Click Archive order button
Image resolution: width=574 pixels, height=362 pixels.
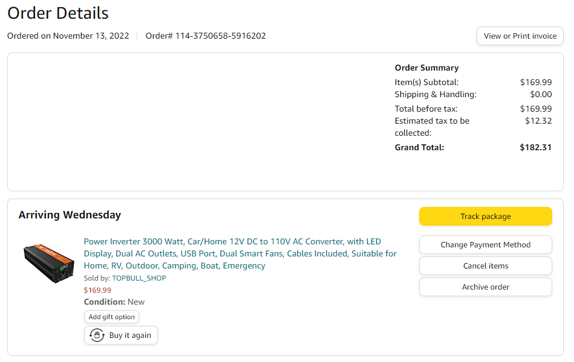(x=485, y=287)
